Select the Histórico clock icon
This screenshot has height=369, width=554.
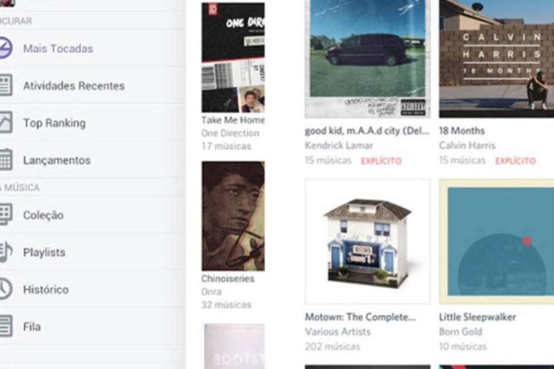[5, 289]
